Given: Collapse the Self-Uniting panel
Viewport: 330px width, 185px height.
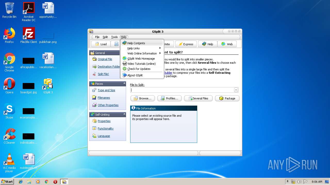Looking at the screenshot, I should click(124, 114).
